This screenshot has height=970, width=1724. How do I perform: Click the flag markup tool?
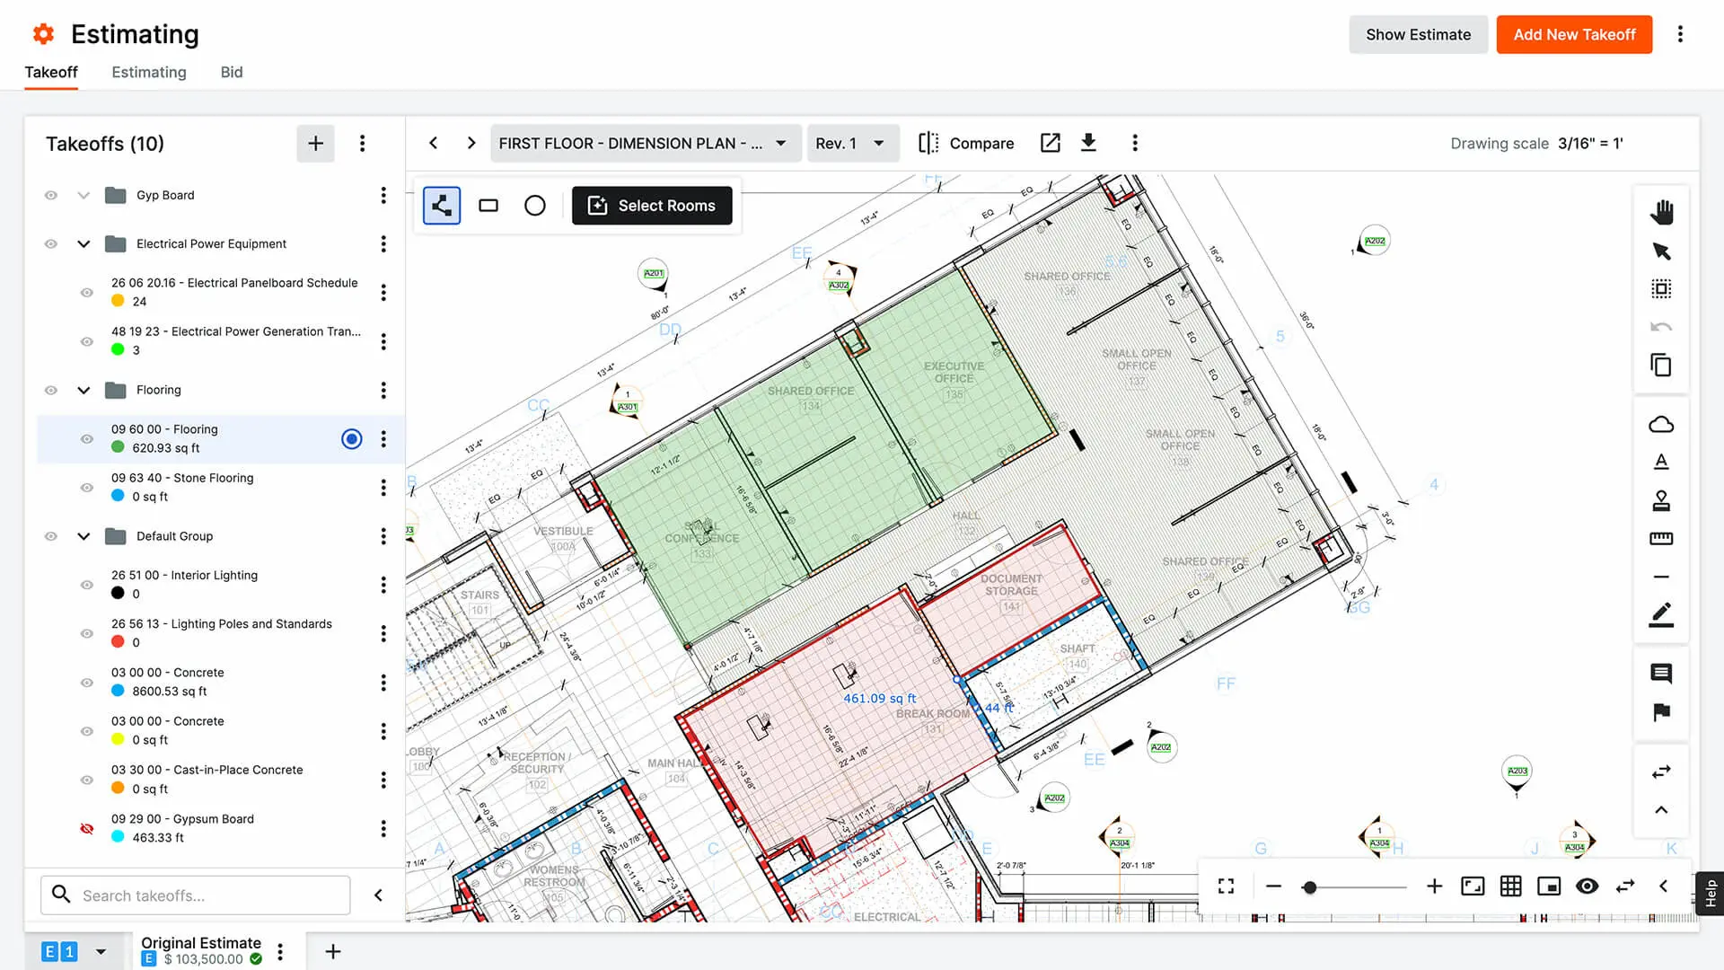point(1662,712)
